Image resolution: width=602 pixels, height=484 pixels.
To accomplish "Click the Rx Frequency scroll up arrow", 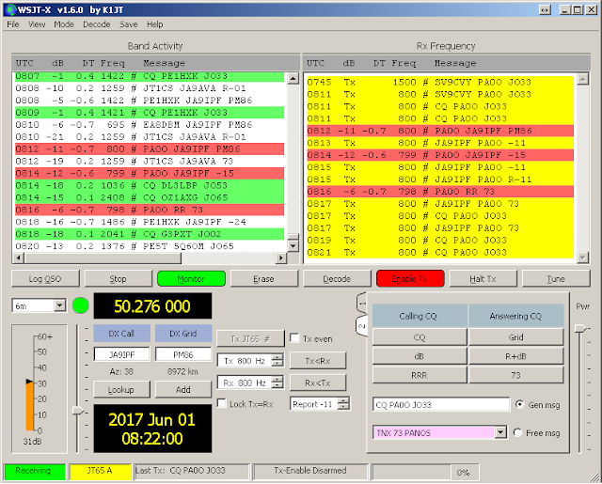I will click(x=583, y=79).
